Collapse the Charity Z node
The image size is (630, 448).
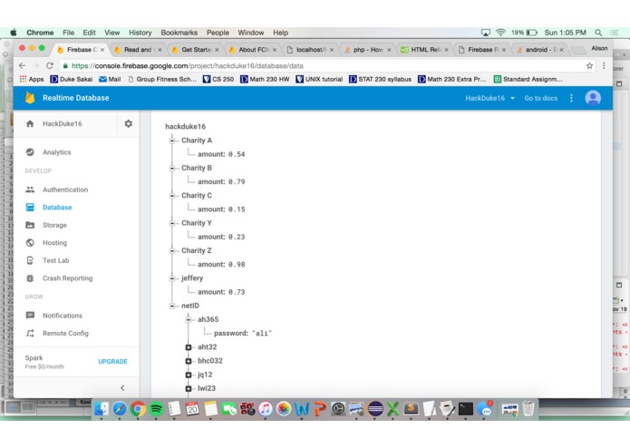[x=172, y=250]
